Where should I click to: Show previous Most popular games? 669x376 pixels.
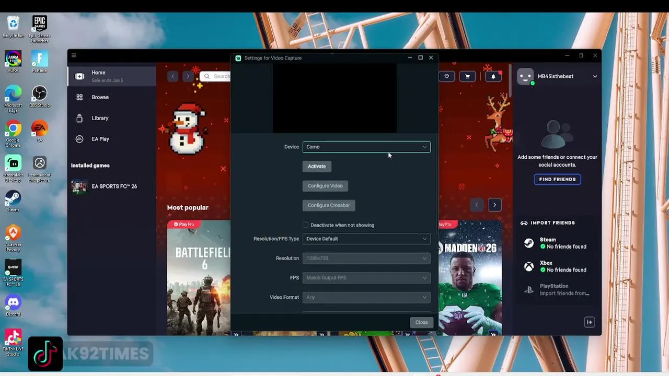(476, 205)
